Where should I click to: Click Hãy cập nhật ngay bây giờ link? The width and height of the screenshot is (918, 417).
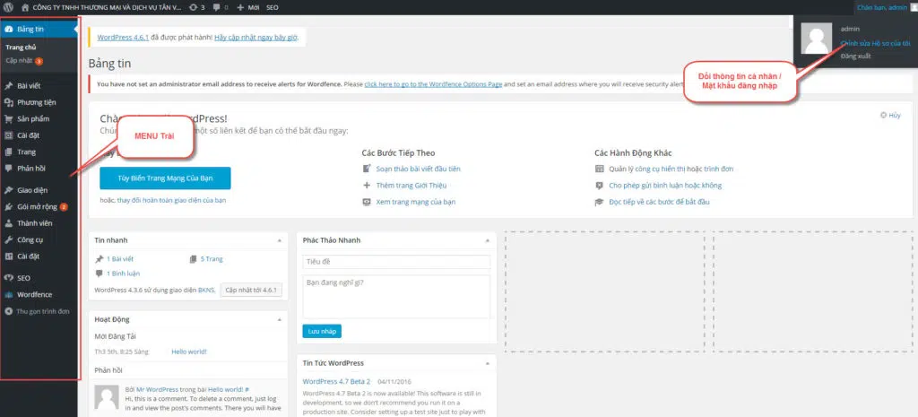[255, 38]
